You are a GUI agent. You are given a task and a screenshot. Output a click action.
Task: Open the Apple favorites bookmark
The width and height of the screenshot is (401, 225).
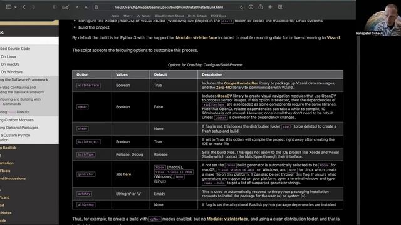click(115, 16)
